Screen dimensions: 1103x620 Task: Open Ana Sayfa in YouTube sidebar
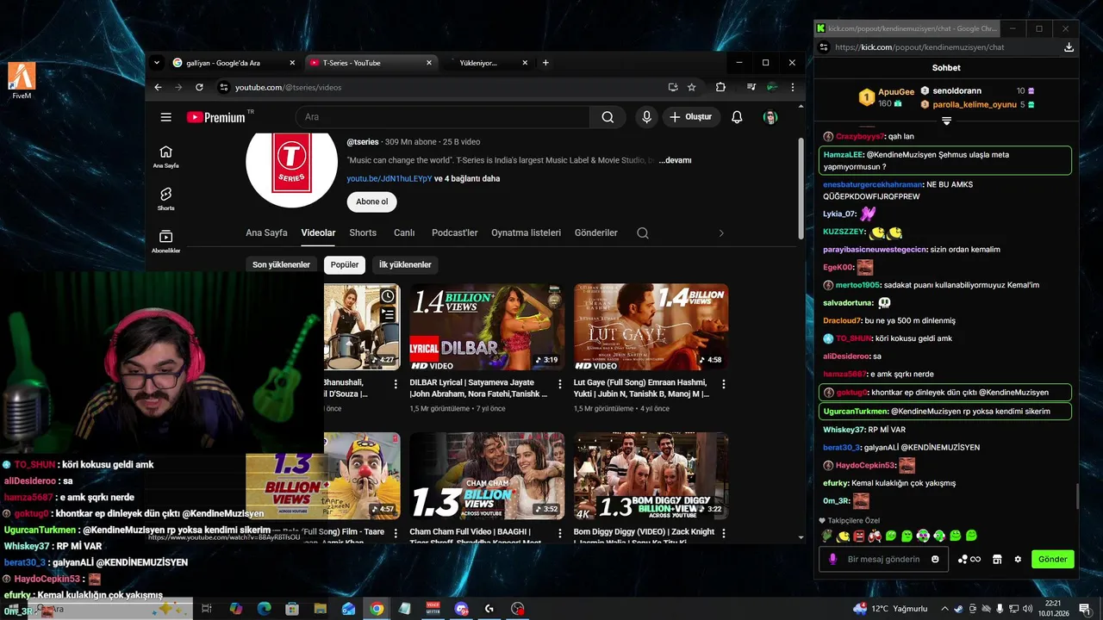click(166, 157)
